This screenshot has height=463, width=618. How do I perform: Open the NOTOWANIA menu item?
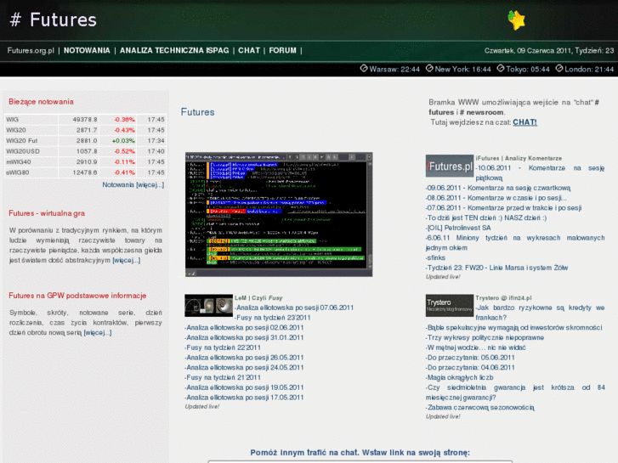[87, 50]
